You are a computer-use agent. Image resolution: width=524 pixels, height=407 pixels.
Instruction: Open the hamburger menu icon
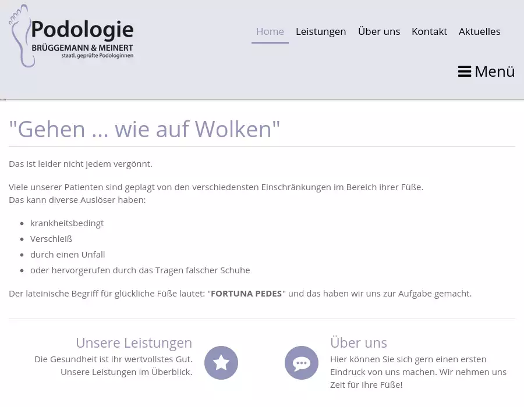click(x=465, y=72)
